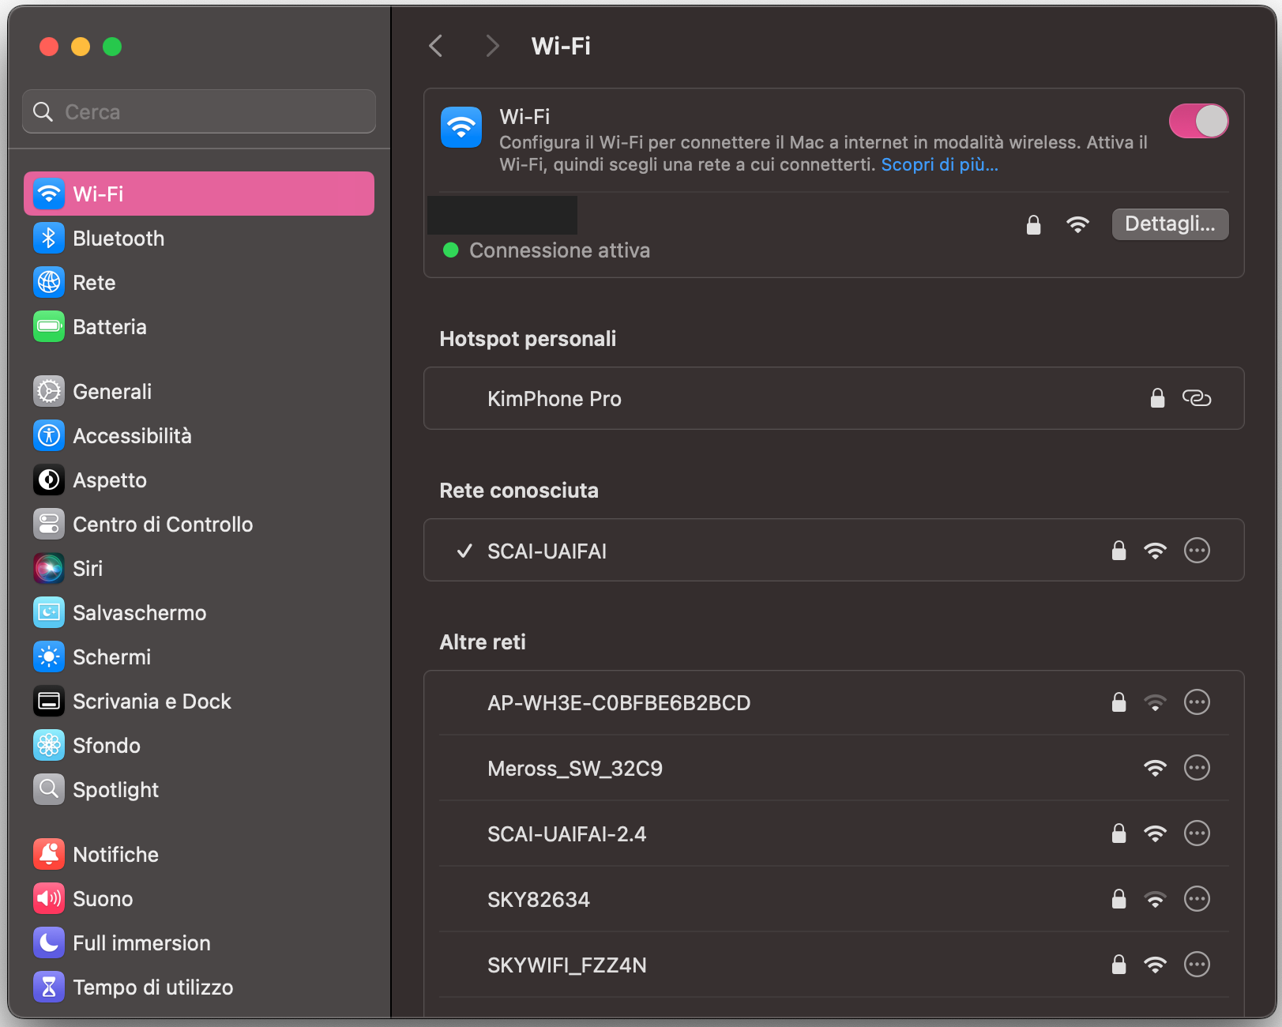Click inside the Cerca search field
Viewport: 1282px width, 1027px height.
(x=198, y=111)
